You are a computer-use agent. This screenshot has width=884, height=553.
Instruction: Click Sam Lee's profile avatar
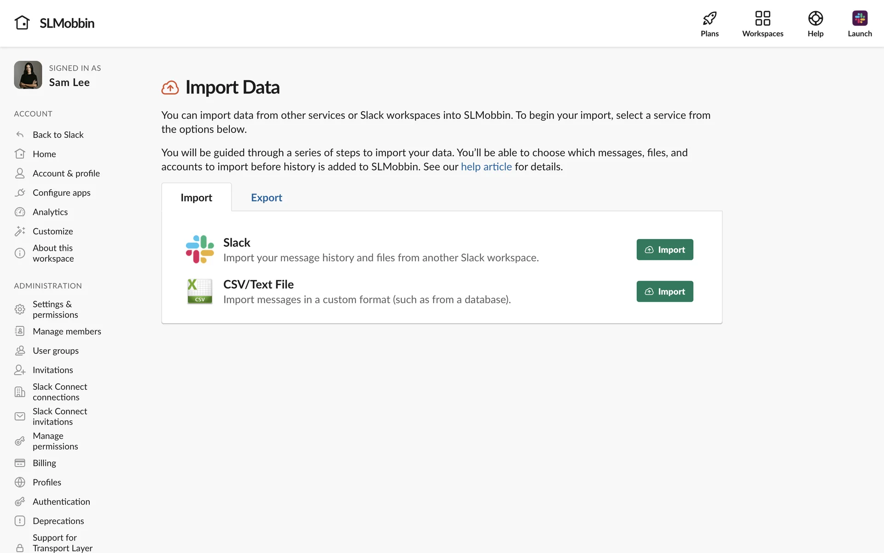[x=28, y=75]
